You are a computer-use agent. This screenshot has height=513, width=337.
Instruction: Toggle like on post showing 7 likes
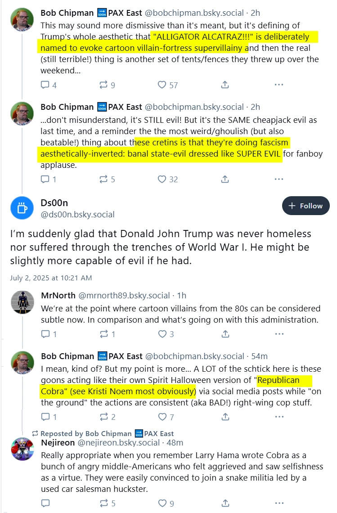pyautogui.click(x=166, y=417)
